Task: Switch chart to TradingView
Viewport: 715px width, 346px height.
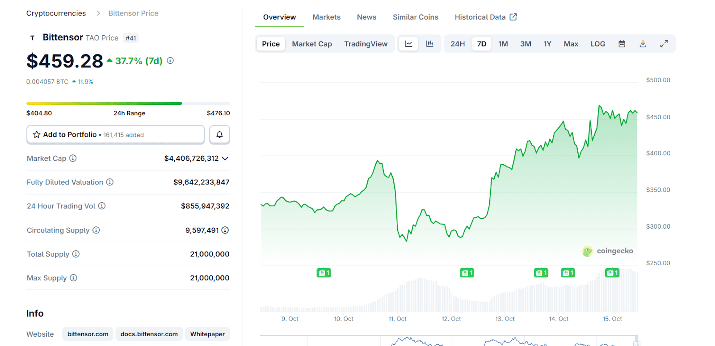Action: point(366,44)
